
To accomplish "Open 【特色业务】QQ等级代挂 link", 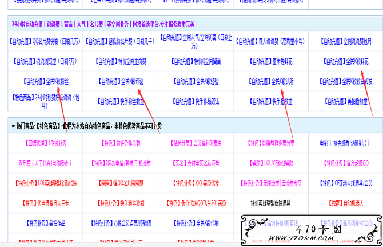I will [x=196, y=183].
